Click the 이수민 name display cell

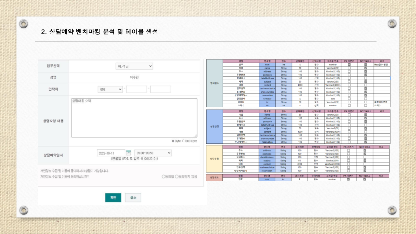point(134,77)
